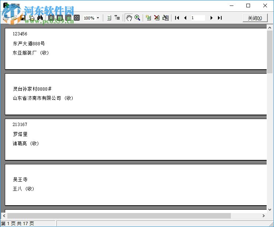Screen dimensions: 274x227
Task: Click the vertical scrollbar down arrow
Action: 270,209
